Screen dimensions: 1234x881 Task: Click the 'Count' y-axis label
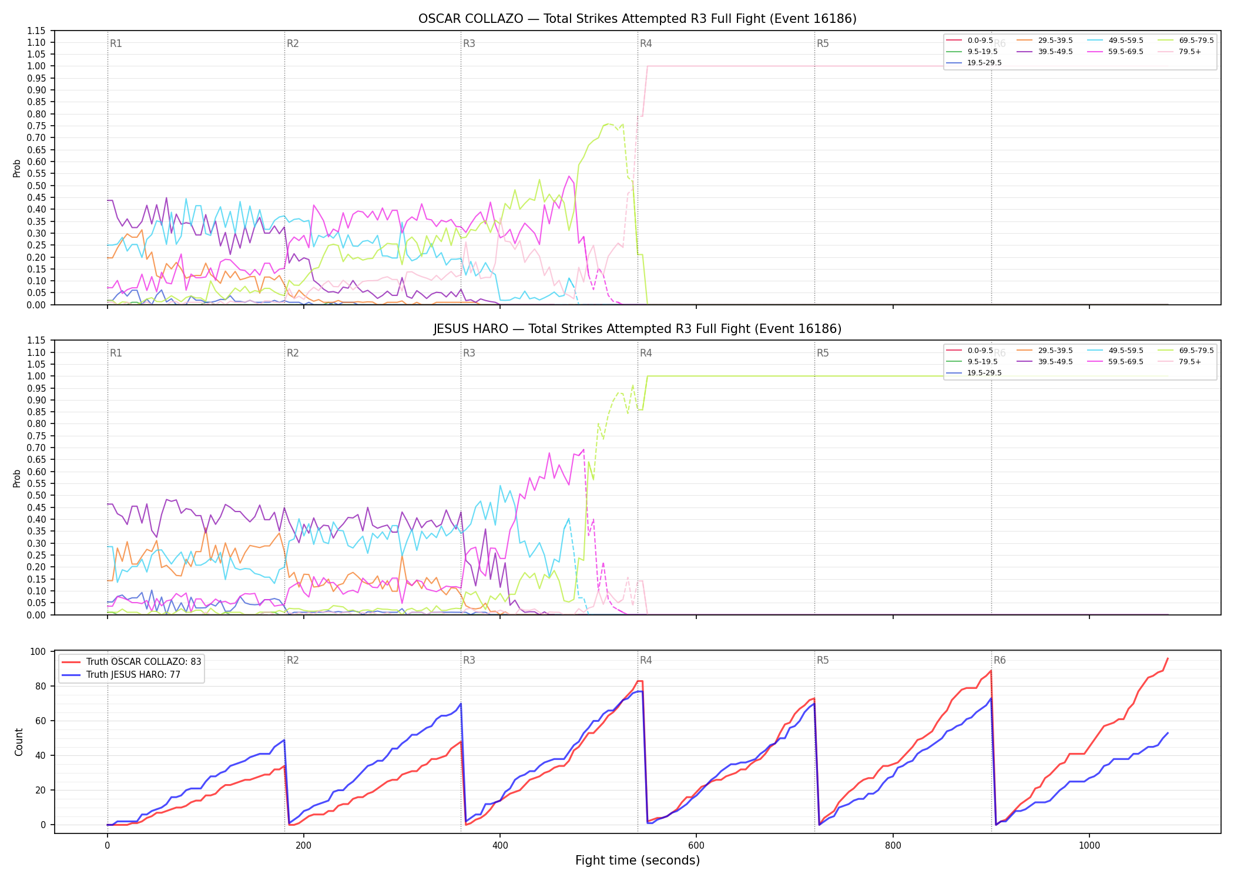tap(19, 742)
